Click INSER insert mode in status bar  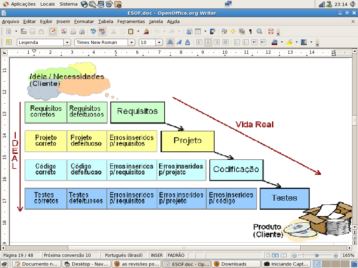(x=156, y=255)
